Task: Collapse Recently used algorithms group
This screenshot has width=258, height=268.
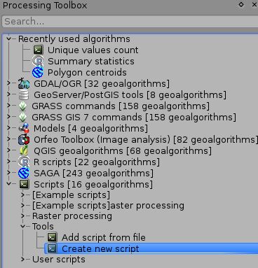Action: [8, 38]
